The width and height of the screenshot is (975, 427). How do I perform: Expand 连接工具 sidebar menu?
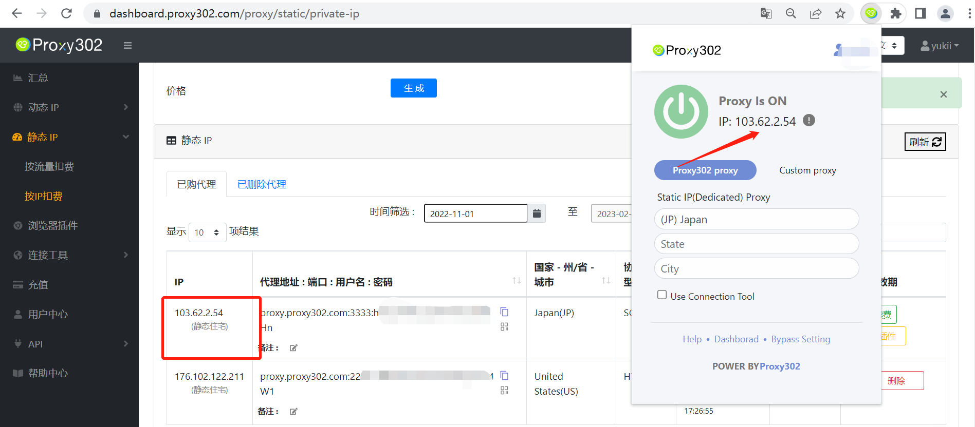(69, 255)
